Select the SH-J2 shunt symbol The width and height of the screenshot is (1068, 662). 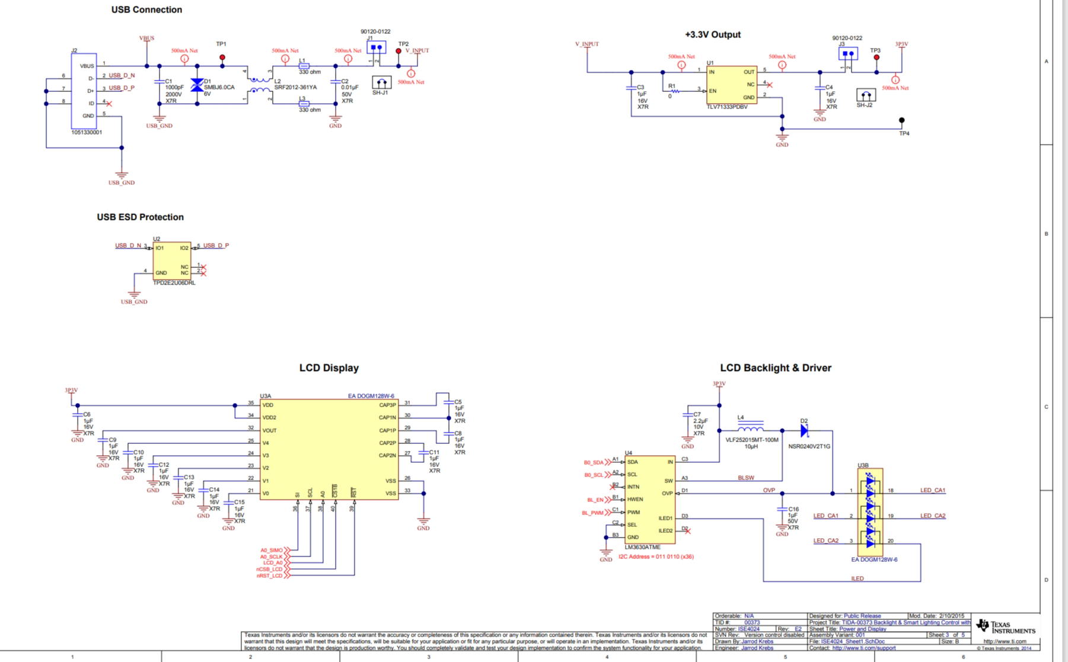pos(866,95)
